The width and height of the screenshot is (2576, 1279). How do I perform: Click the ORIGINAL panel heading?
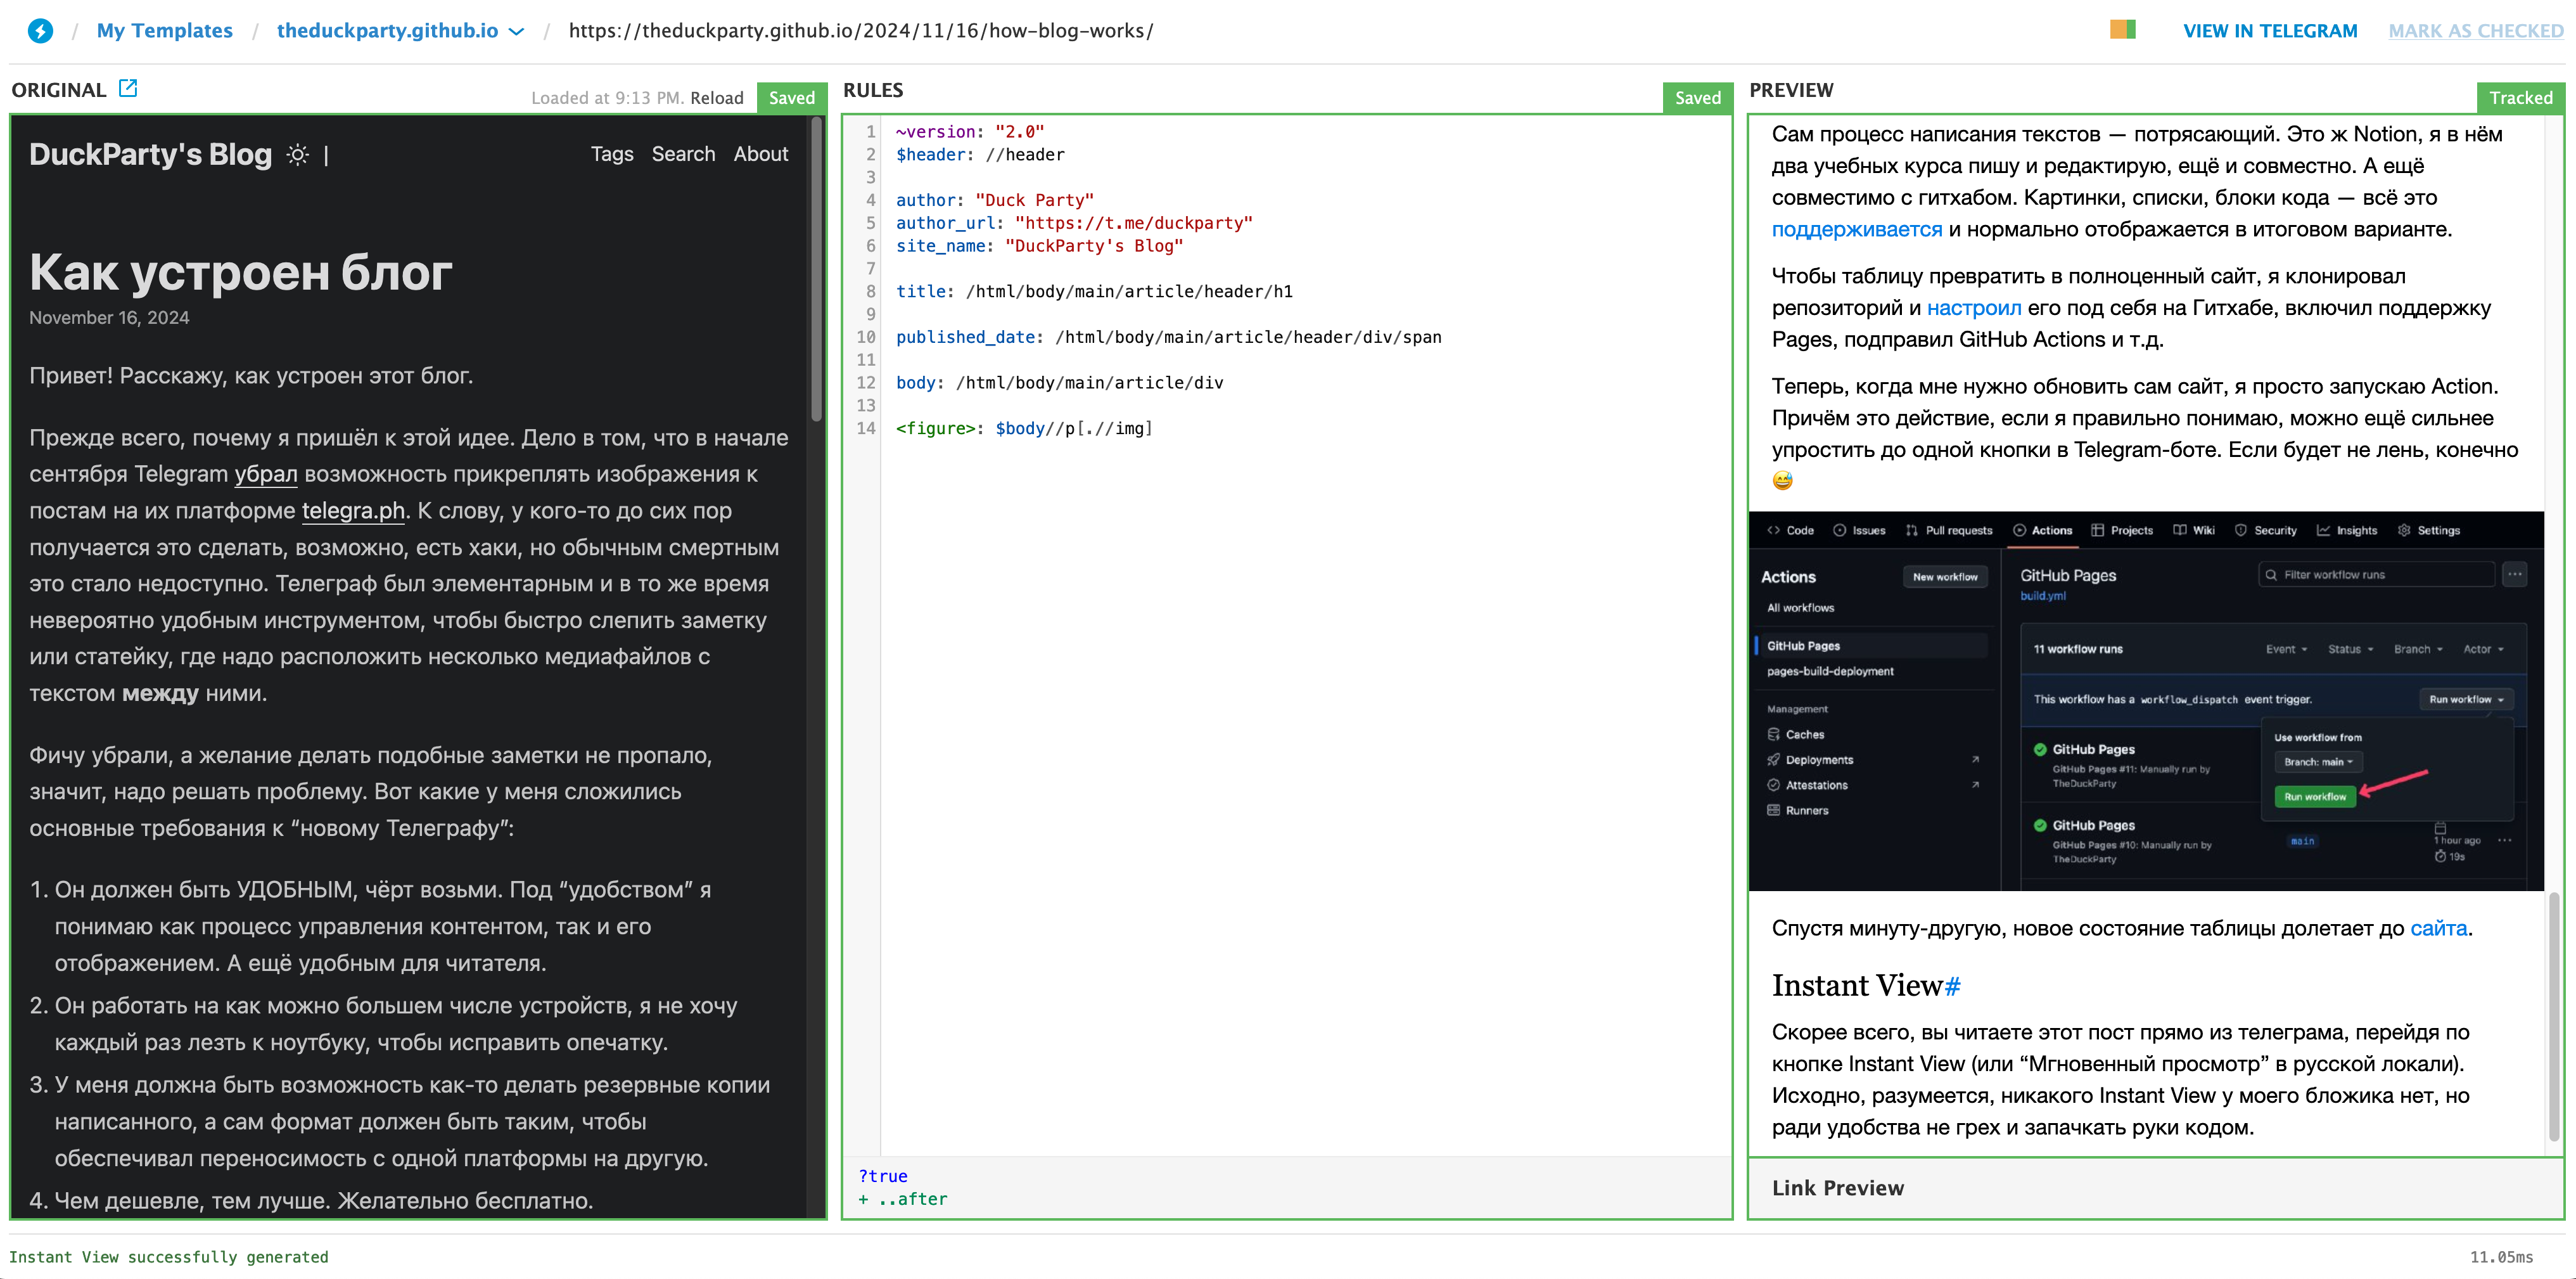tap(58, 90)
